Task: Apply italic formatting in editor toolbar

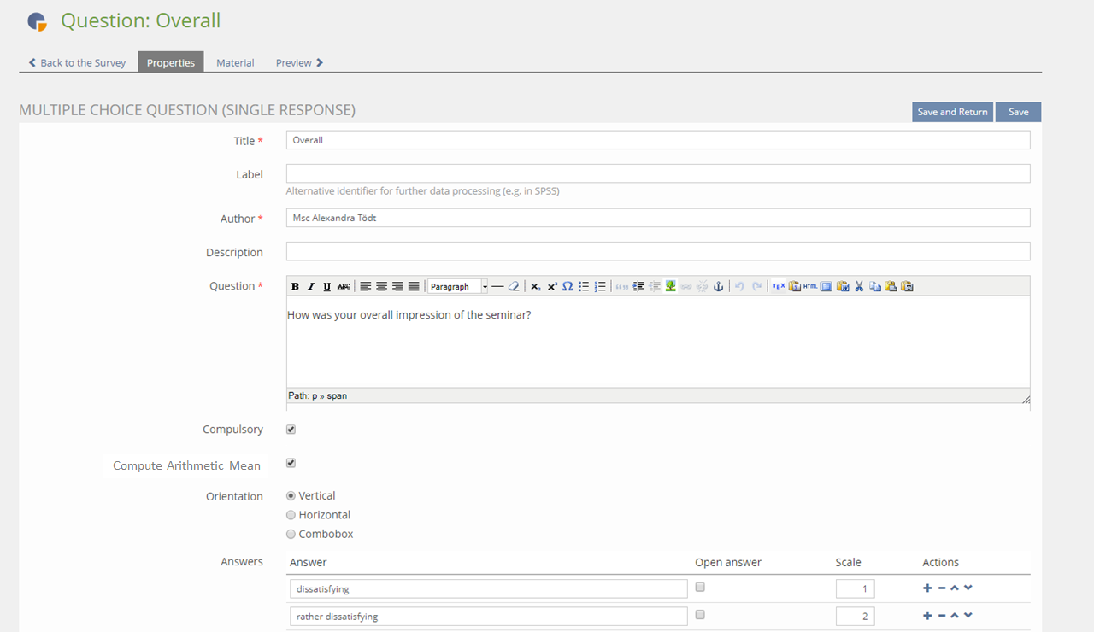Action: click(311, 287)
